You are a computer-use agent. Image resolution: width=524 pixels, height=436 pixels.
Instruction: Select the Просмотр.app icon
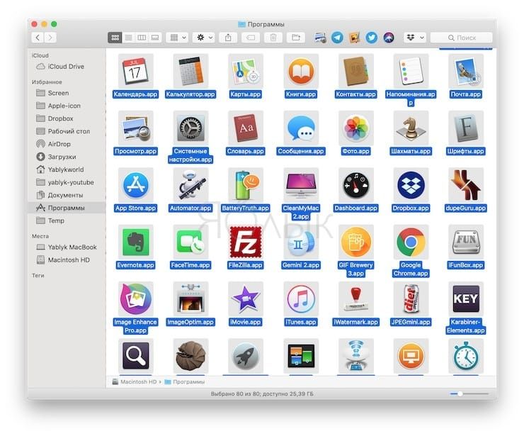pyautogui.click(x=135, y=128)
